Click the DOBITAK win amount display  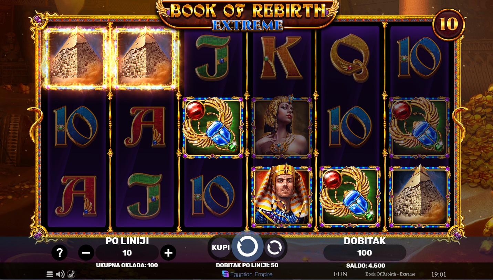tap(365, 253)
